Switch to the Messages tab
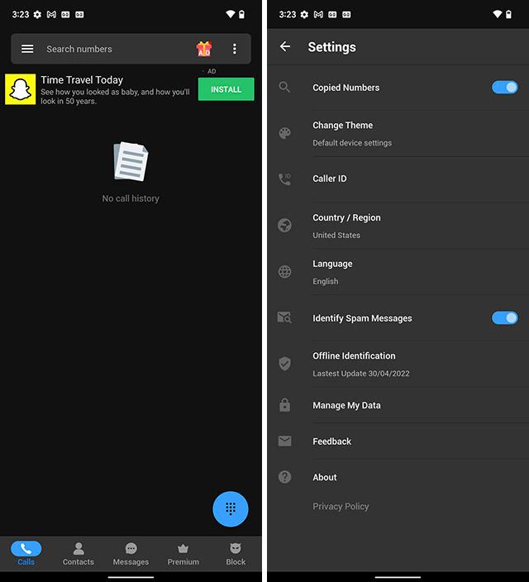 131,553
